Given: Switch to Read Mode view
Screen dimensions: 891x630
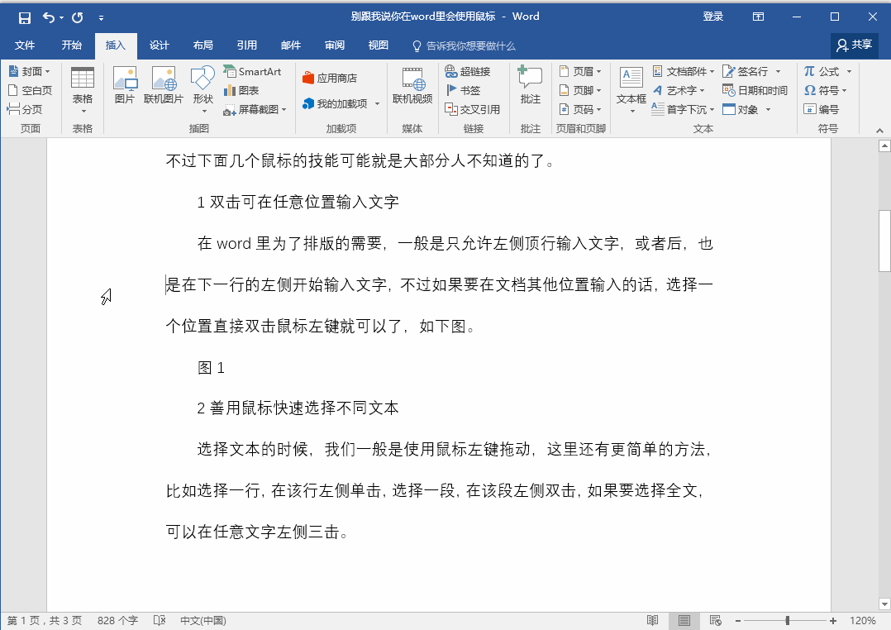Looking at the screenshot, I should (652, 620).
